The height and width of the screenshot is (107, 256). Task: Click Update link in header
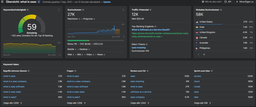pos(107,2)
